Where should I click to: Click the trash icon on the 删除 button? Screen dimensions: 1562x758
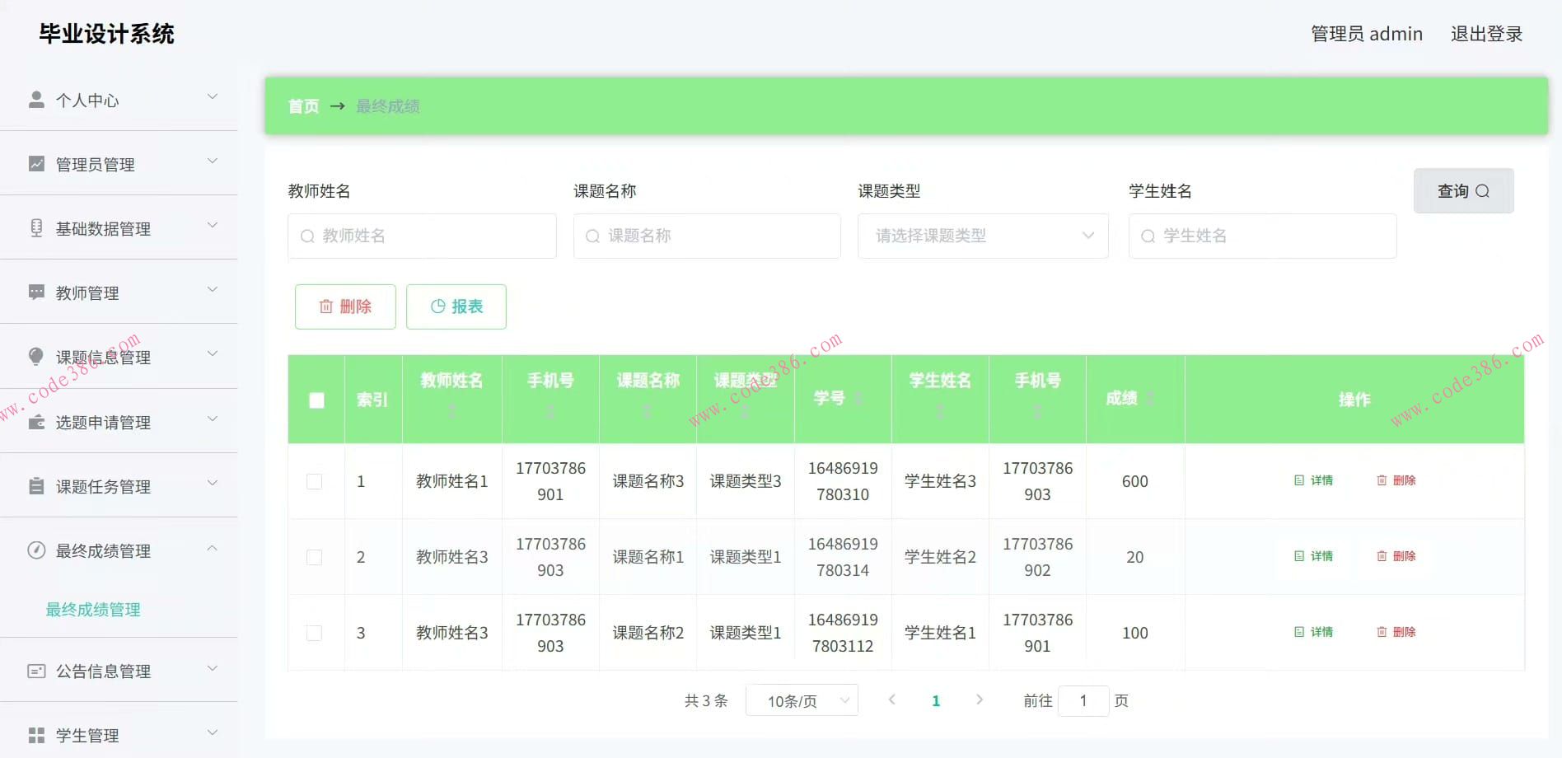327,306
